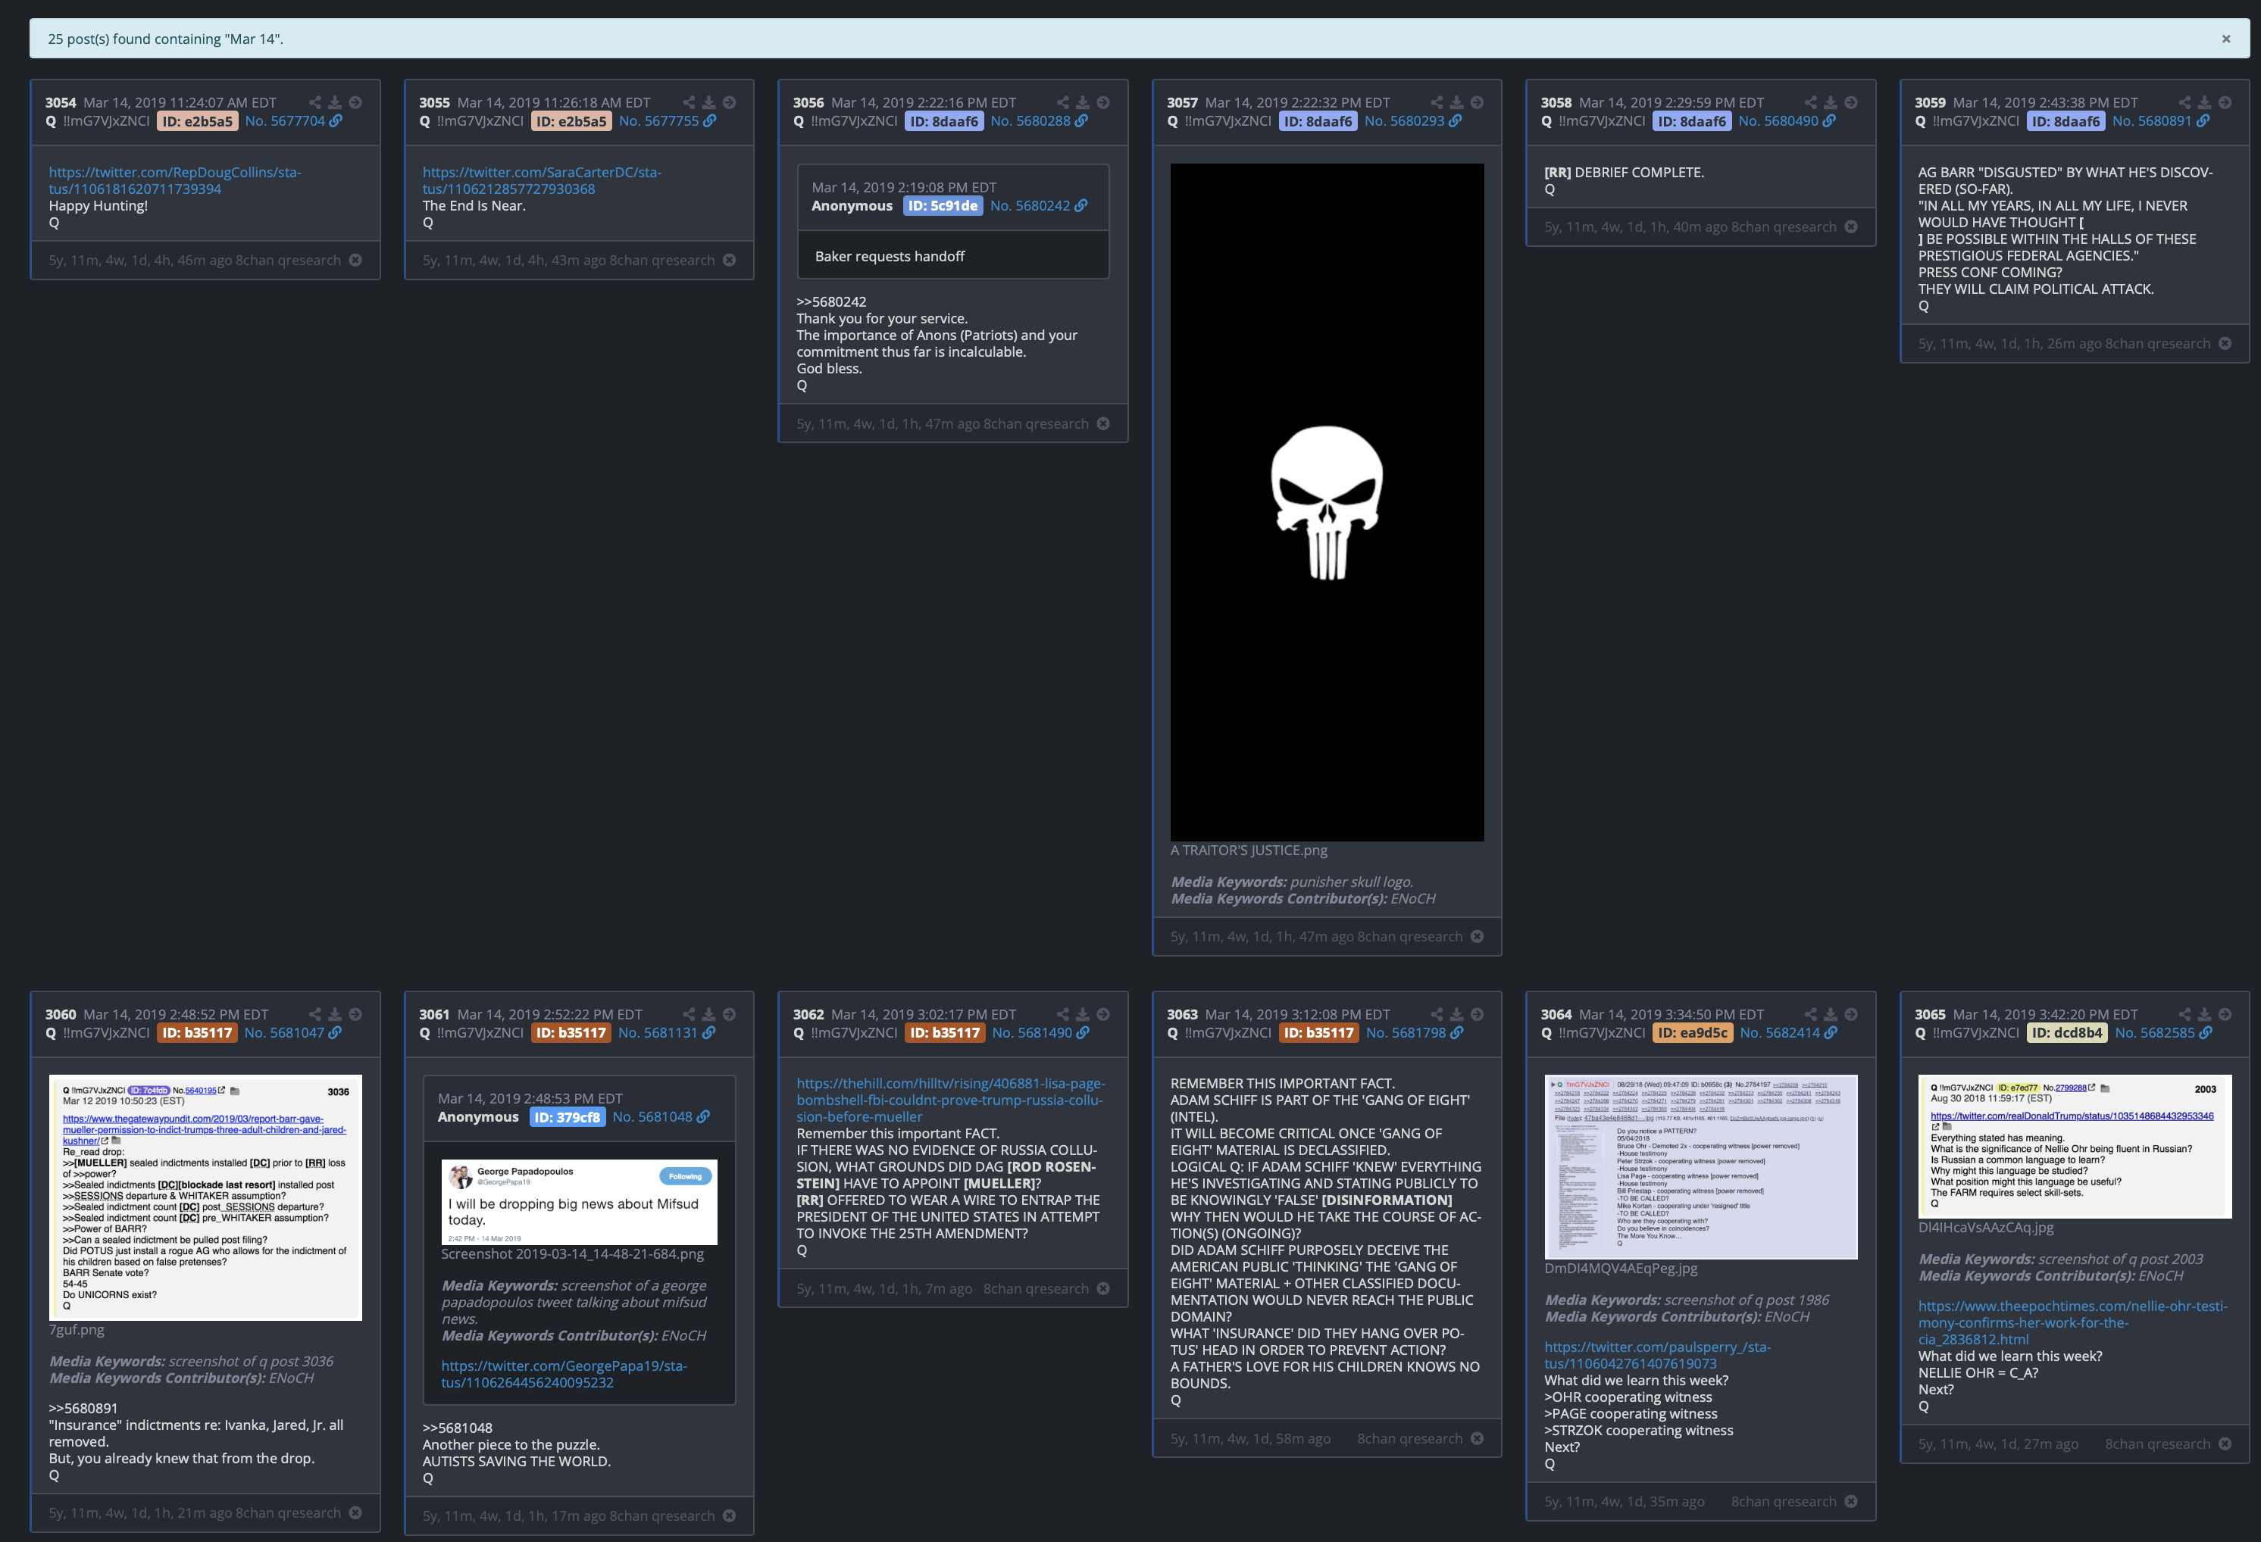Click 'Baker requests handoff' quoted text
This screenshot has width=2261, height=1542.
[x=890, y=256]
